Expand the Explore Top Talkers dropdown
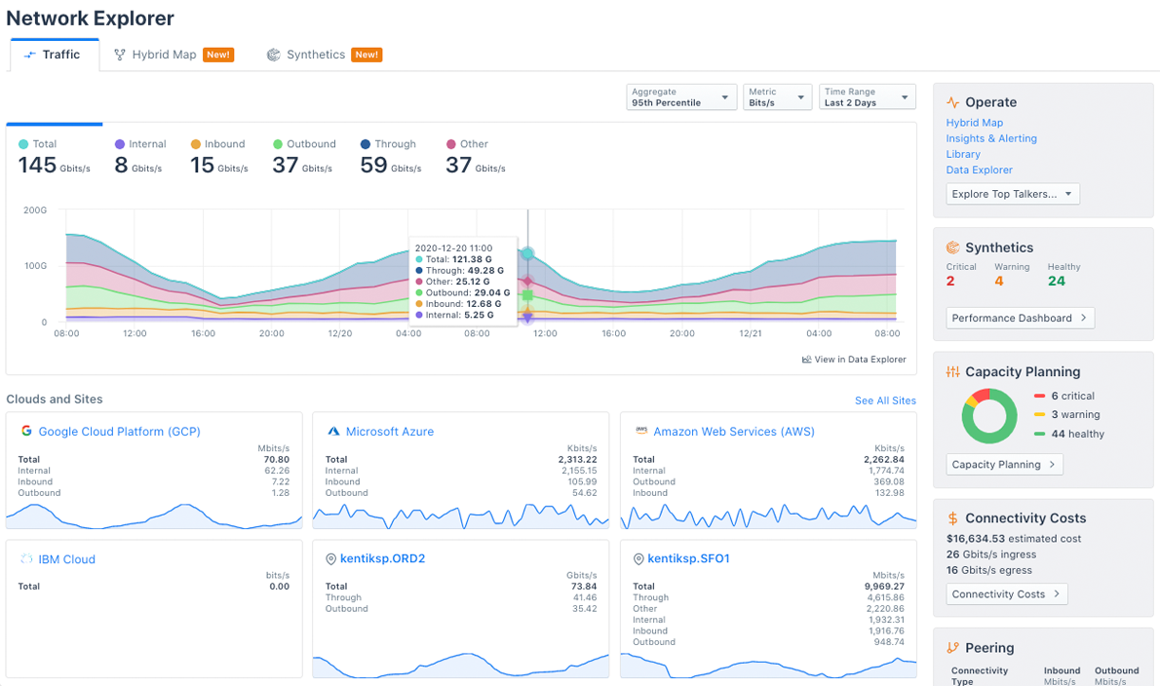Image resolution: width=1160 pixels, height=686 pixels. point(1012,193)
